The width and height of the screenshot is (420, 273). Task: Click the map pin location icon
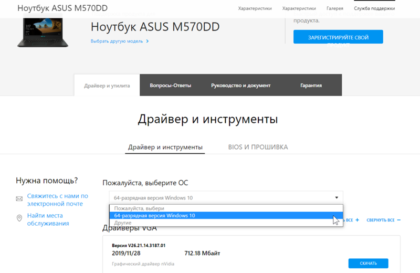point(19,218)
